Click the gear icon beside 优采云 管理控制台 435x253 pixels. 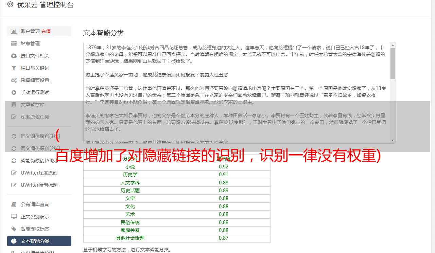pos(10,5)
